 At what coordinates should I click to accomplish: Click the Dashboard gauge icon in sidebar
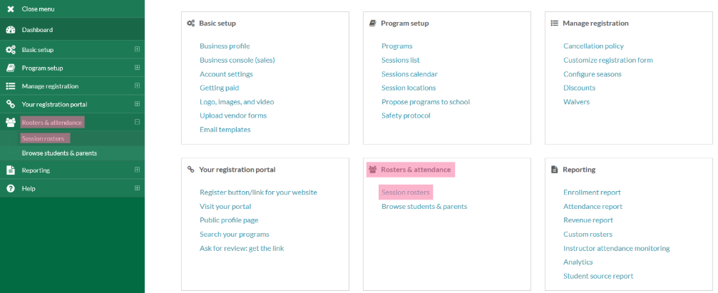click(10, 30)
